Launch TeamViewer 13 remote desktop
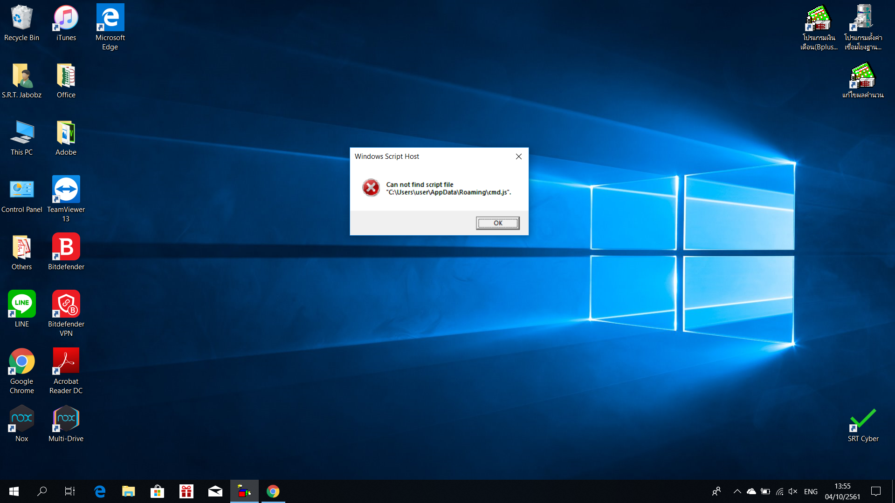This screenshot has height=503, width=895. (66, 189)
